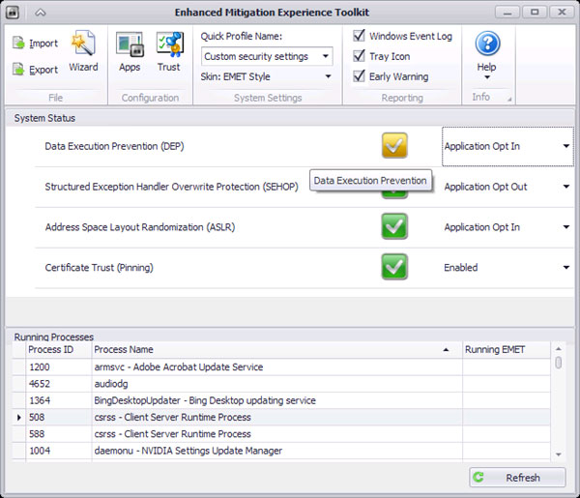This screenshot has width=580, height=498.
Task: Click the Export icon
Action: pos(18,69)
